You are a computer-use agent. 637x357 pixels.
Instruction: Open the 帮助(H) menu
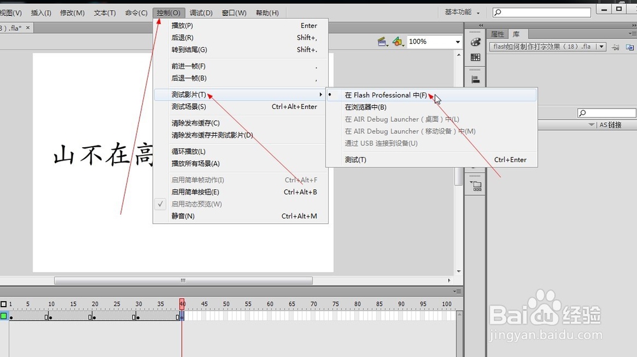click(x=268, y=13)
